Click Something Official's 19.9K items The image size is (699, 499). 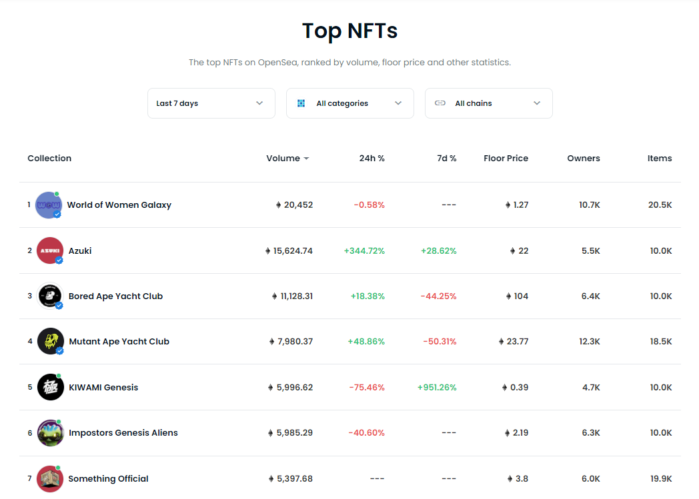pyautogui.click(x=661, y=479)
